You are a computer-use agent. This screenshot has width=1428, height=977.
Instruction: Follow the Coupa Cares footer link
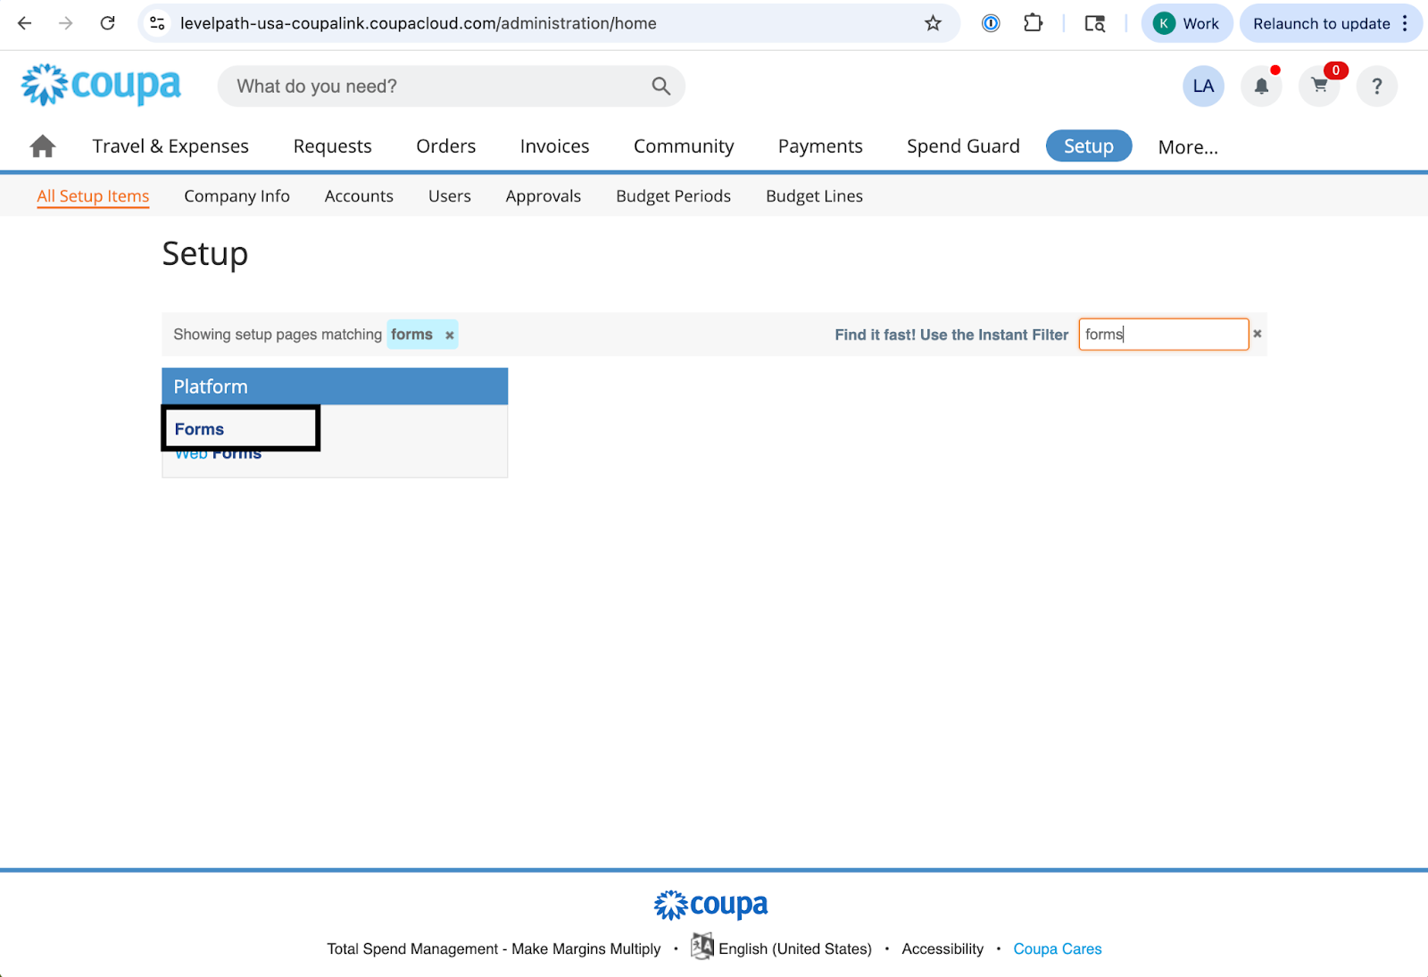click(x=1057, y=948)
